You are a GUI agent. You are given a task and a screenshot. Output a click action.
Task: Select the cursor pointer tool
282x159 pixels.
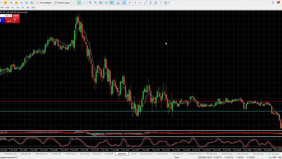click(x=124, y=3)
